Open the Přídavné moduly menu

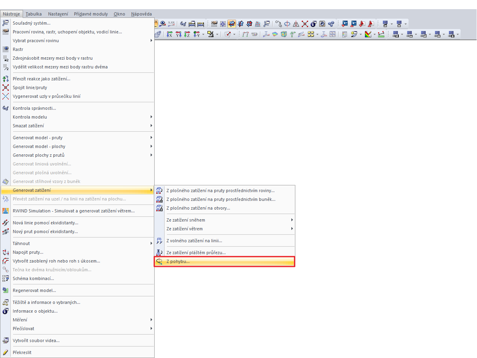91,14
